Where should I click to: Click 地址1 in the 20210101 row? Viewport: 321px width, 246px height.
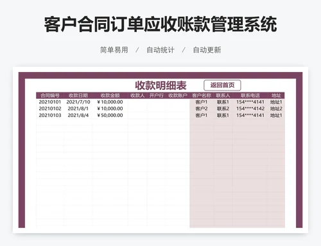coord(276,102)
